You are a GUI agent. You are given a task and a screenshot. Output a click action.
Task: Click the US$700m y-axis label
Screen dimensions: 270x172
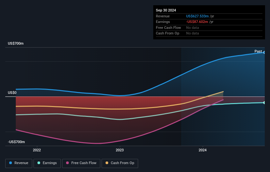coord(16,43)
